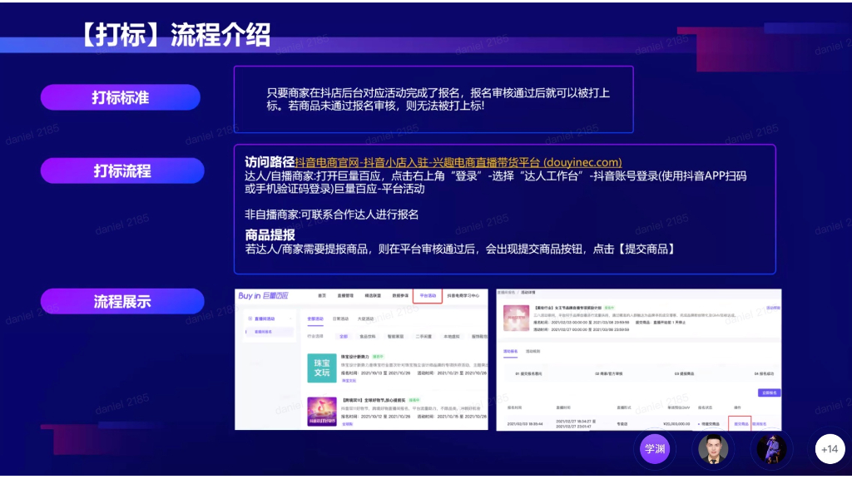Click the 商品提报 heading

click(x=270, y=235)
